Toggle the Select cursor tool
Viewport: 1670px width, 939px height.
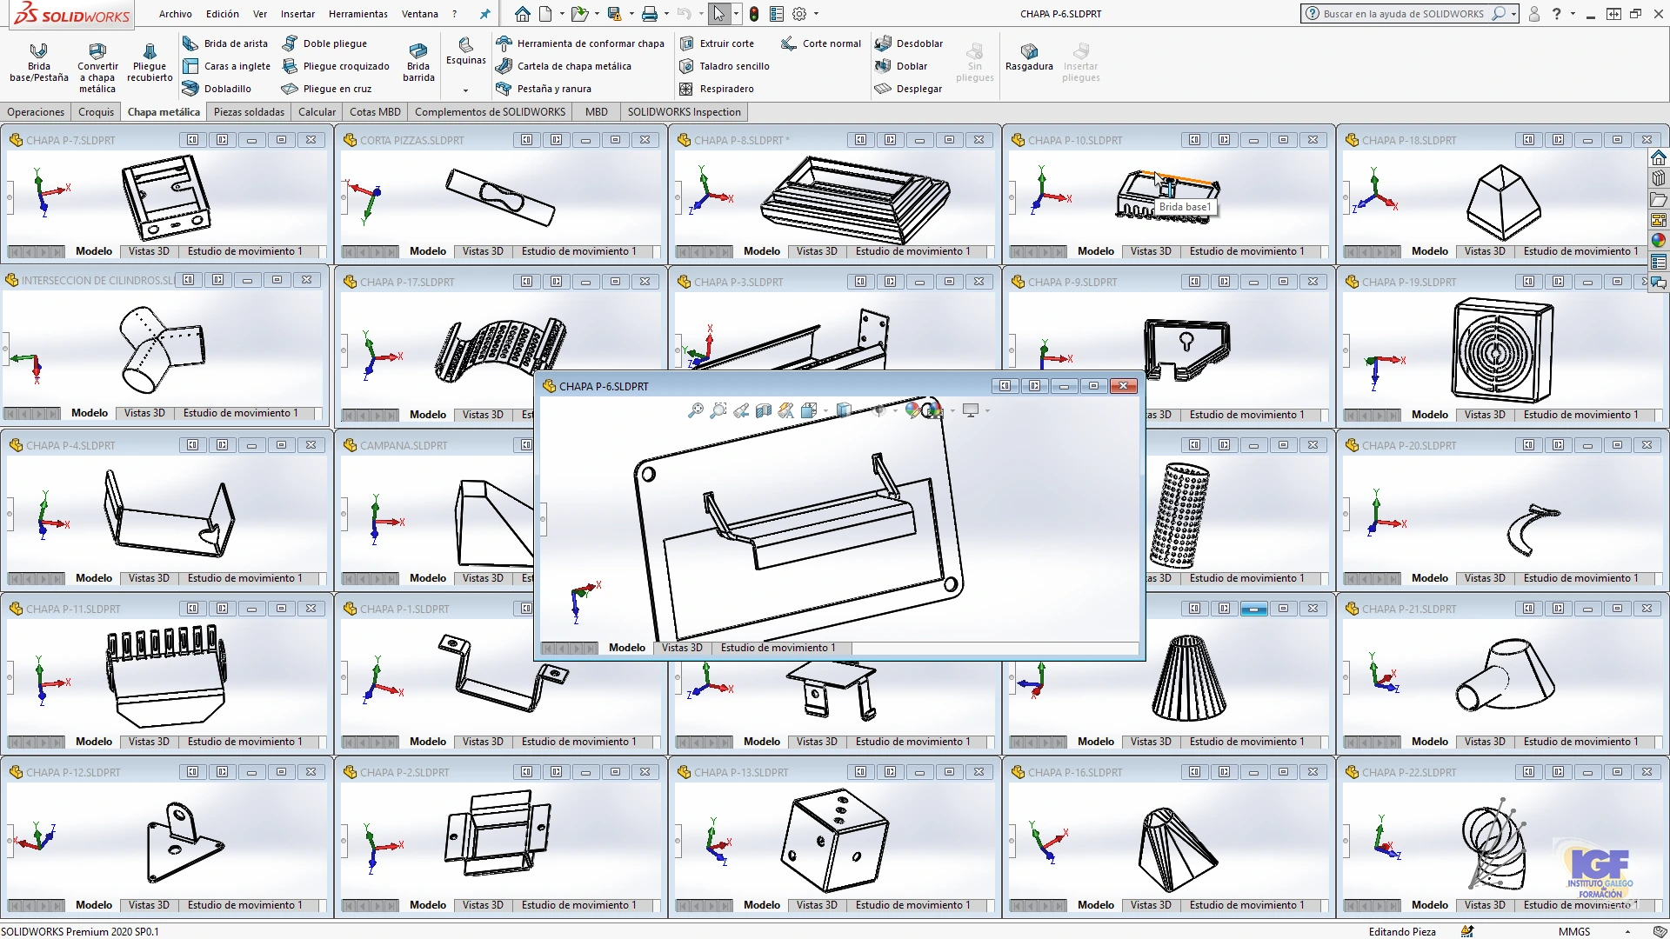(718, 14)
